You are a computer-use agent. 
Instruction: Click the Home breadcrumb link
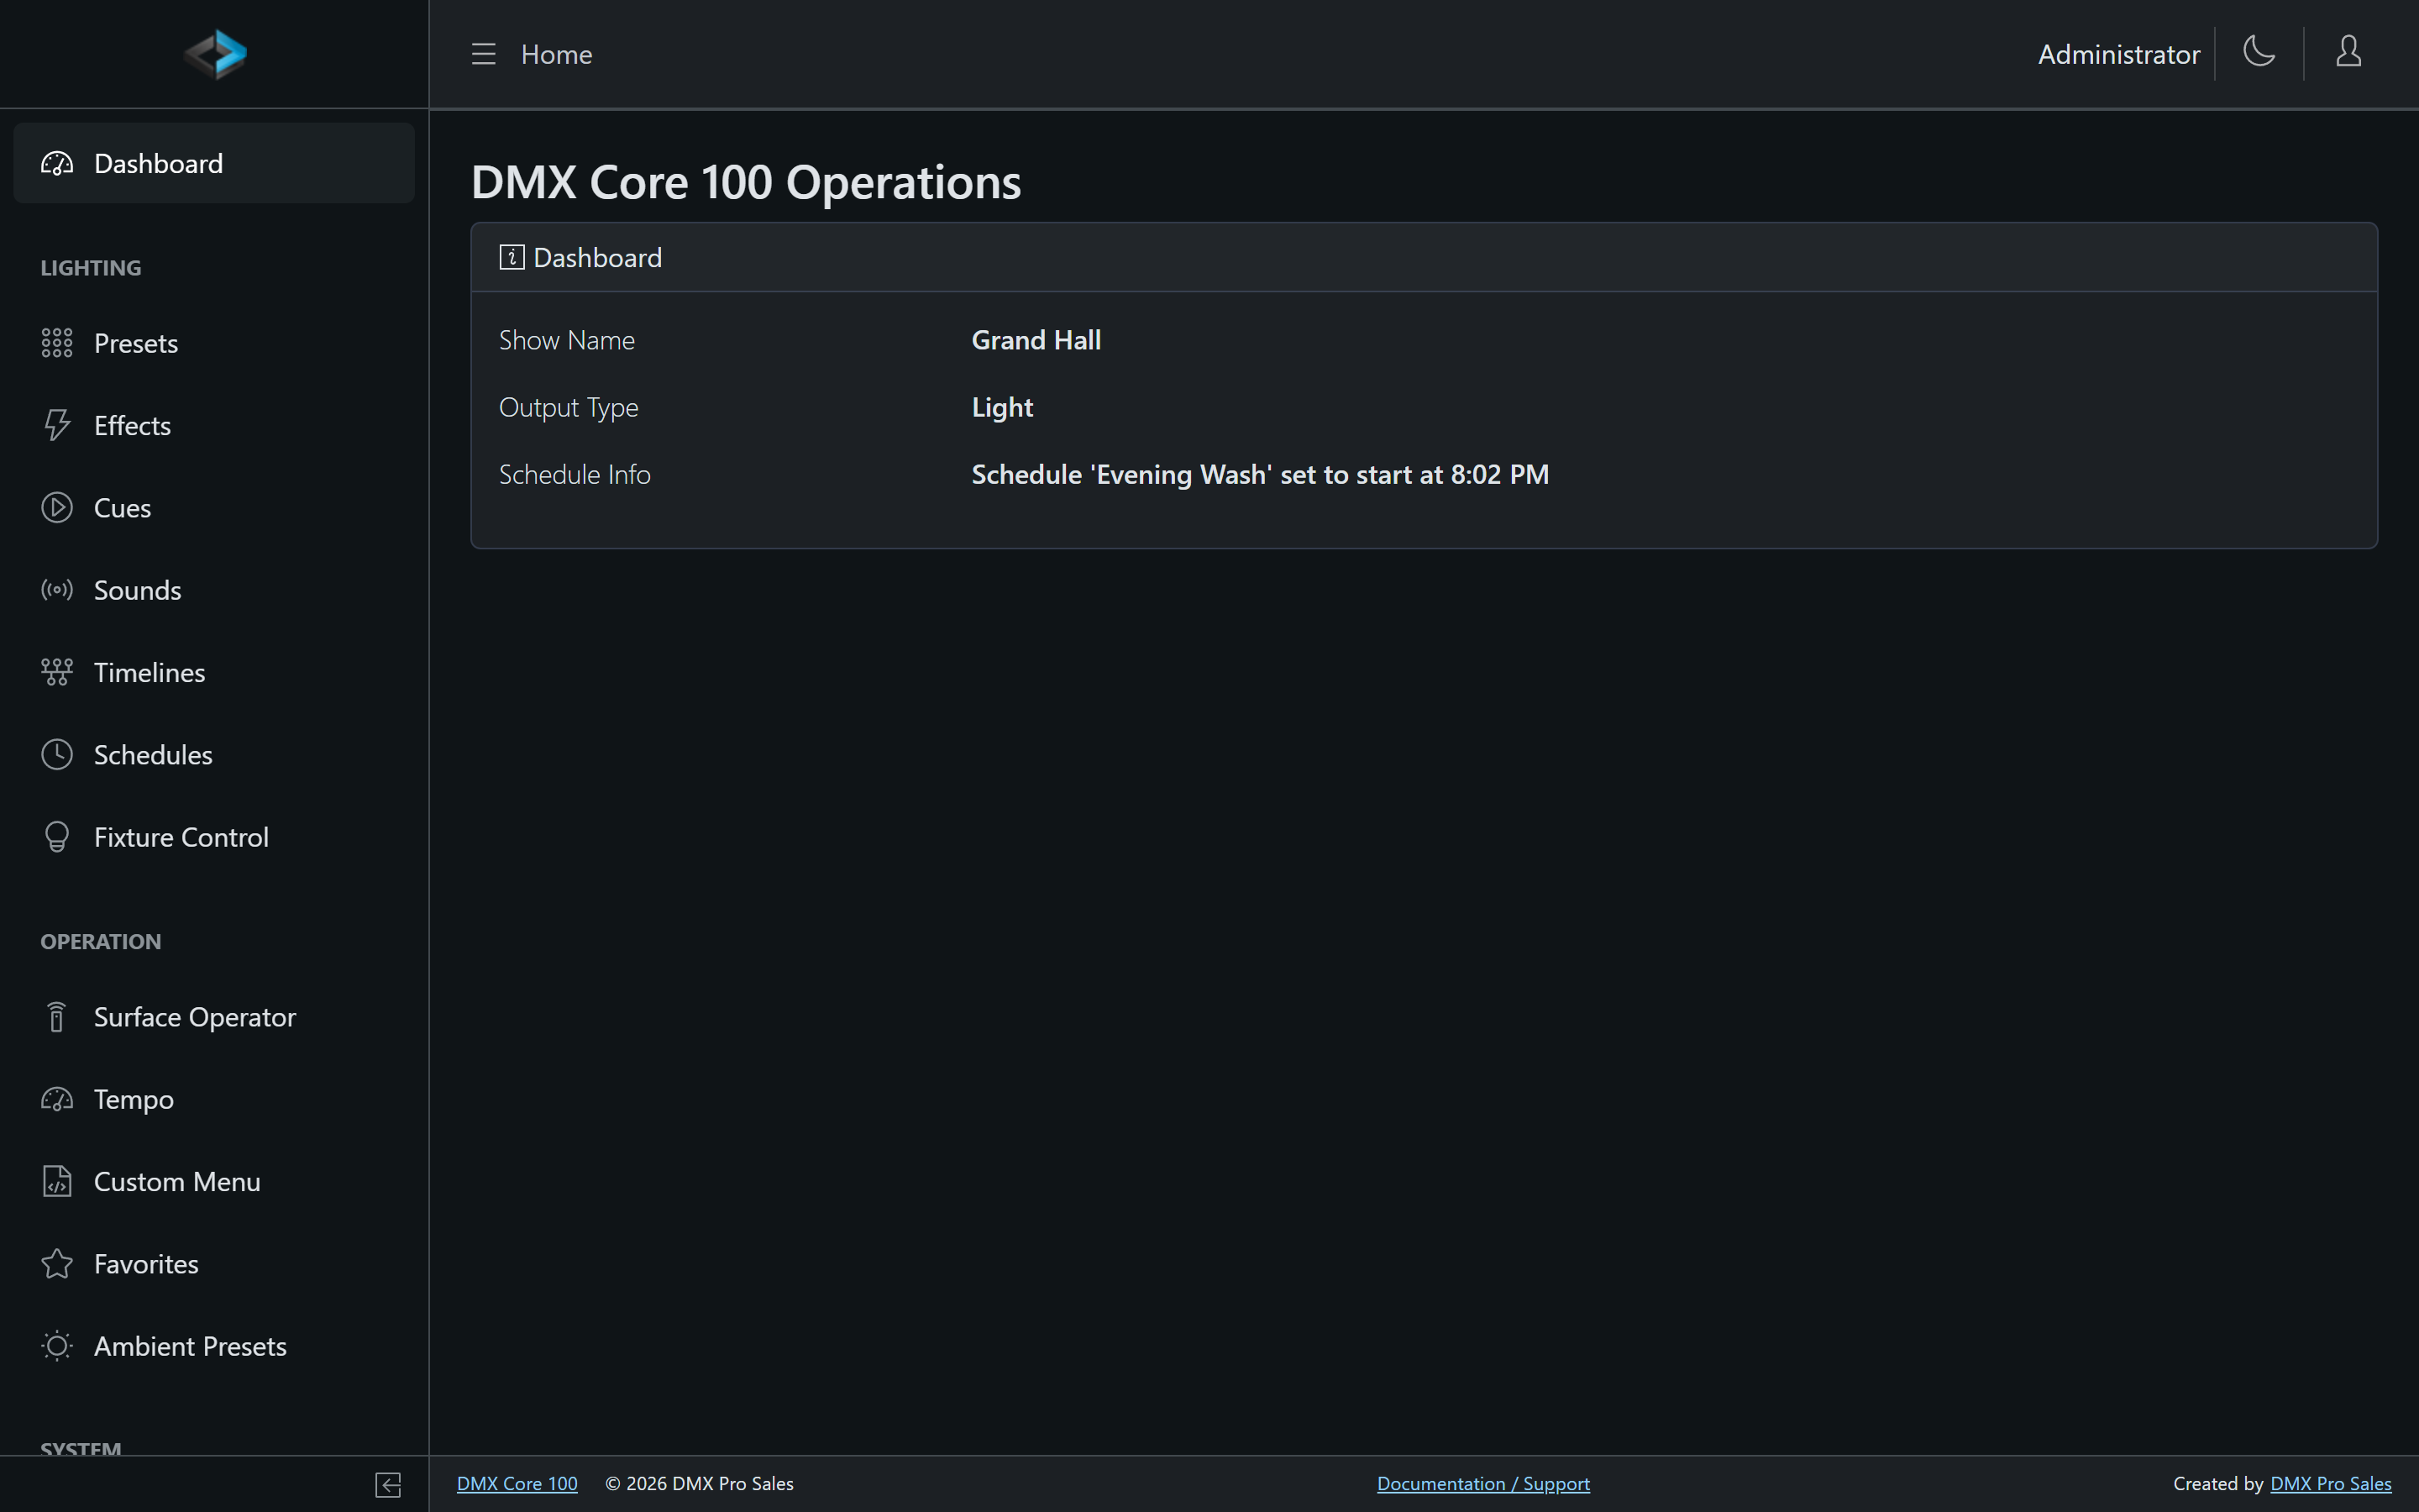click(557, 54)
